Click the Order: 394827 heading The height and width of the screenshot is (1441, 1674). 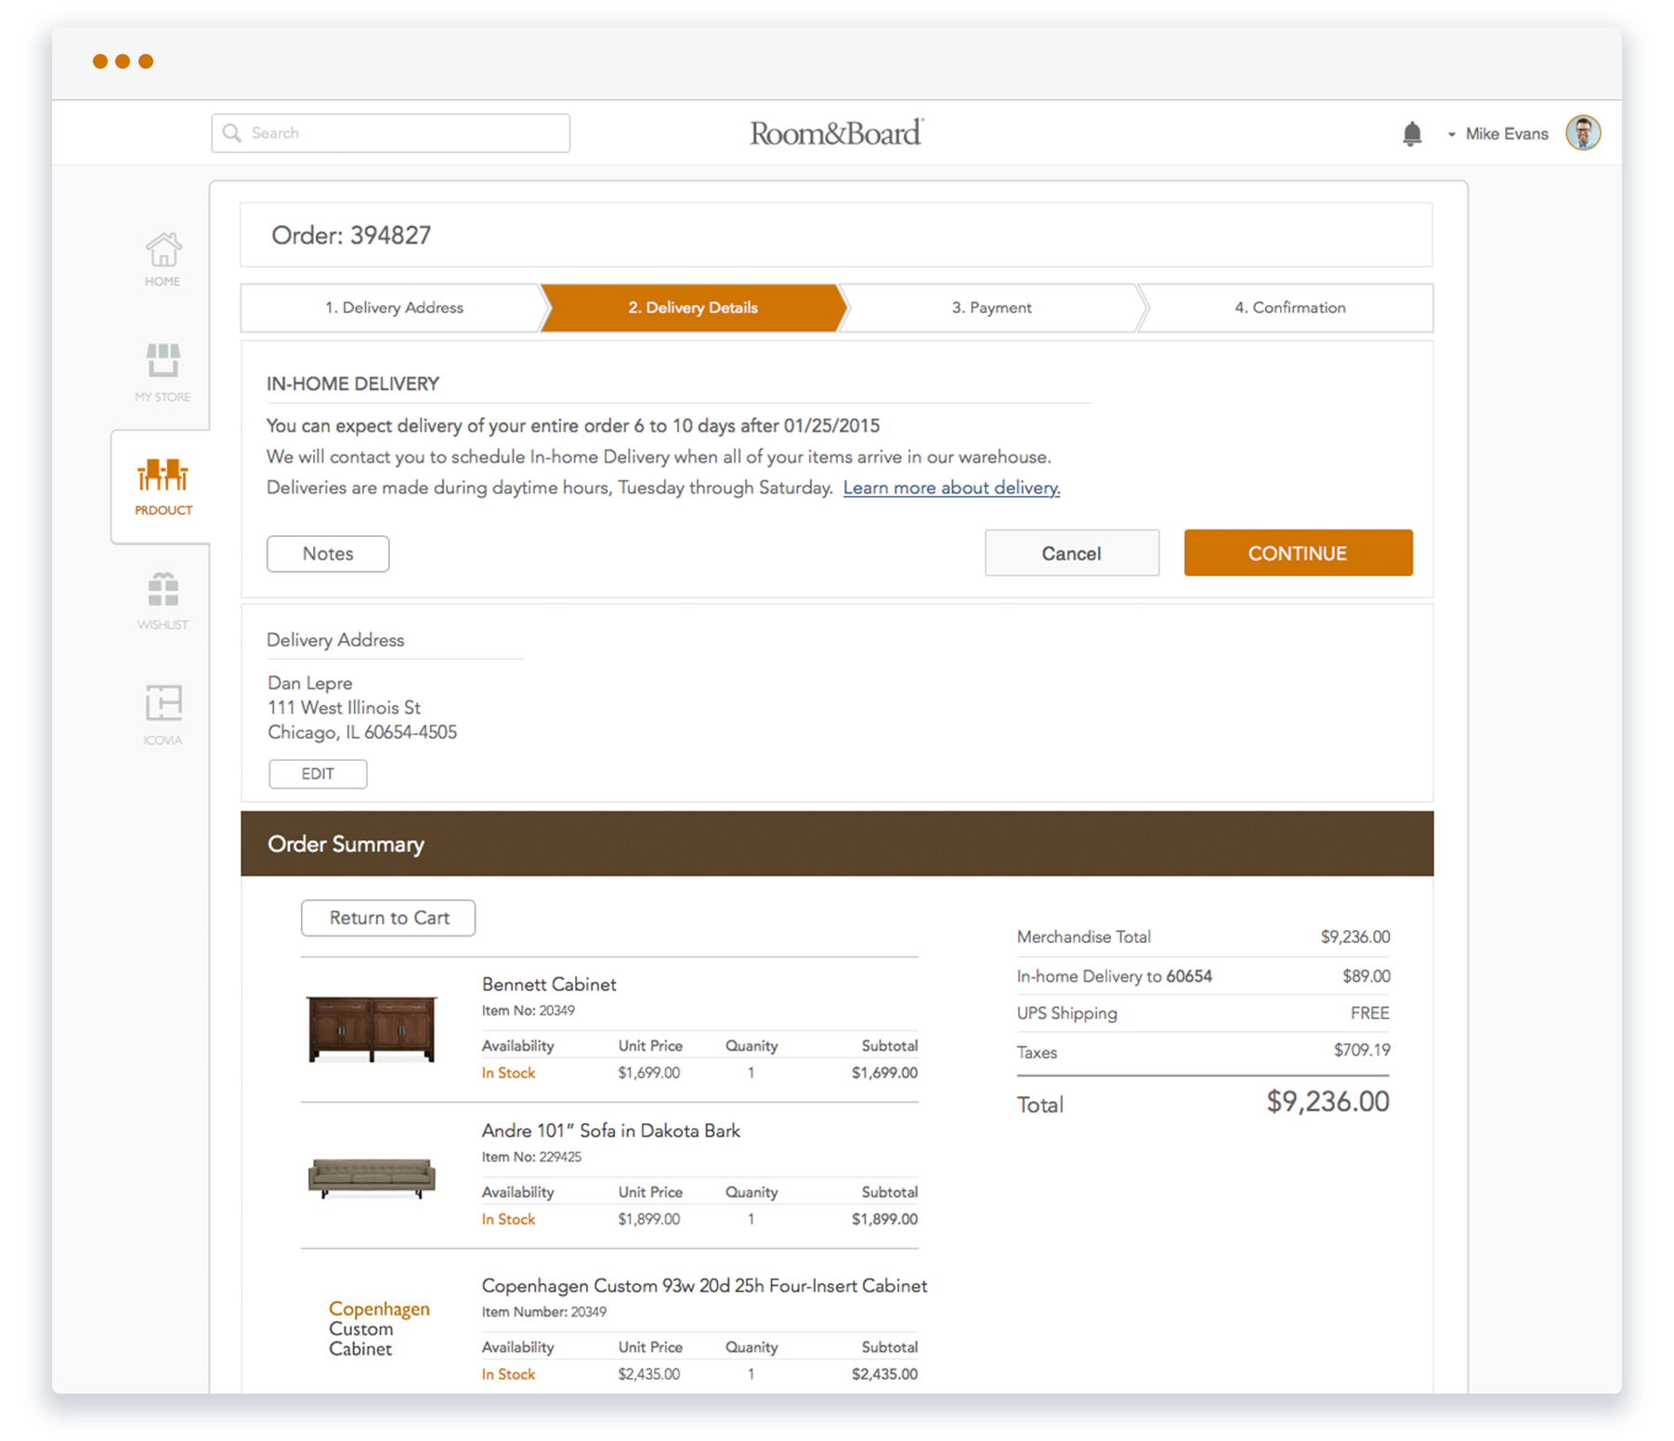[x=351, y=236]
